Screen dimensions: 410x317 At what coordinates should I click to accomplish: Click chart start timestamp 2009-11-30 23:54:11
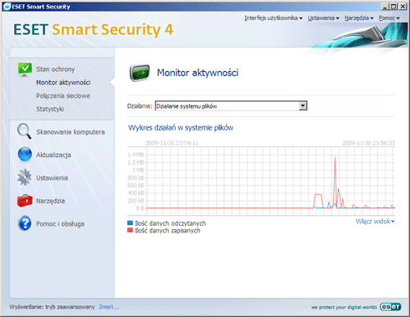point(172,143)
